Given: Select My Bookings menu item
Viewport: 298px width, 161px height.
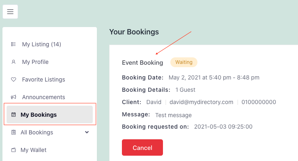Looking at the screenshot, I should (x=50, y=115).
